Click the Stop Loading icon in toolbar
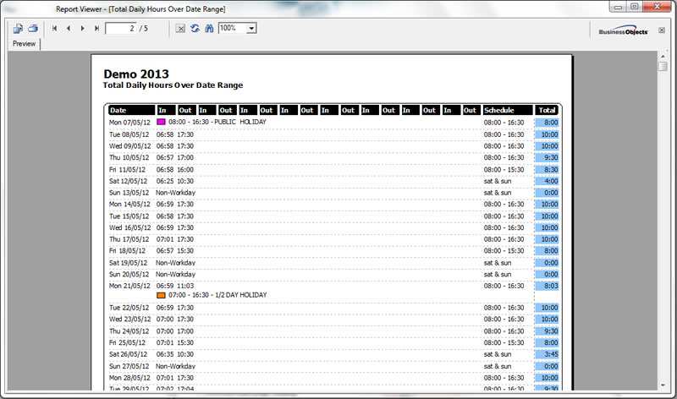This screenshot has height=399, width=677. pyautogui.click(x=180, y=29)
